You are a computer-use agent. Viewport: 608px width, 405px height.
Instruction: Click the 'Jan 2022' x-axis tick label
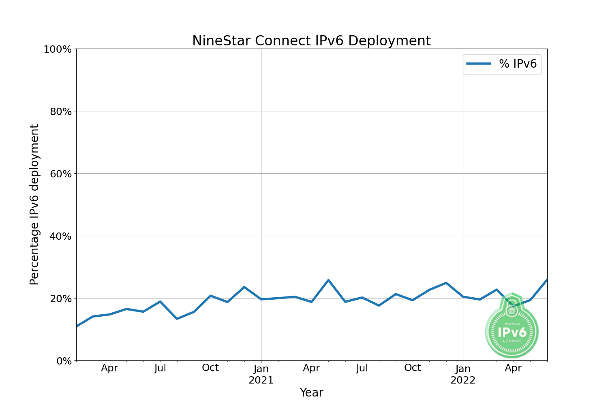tap(463, 374)
